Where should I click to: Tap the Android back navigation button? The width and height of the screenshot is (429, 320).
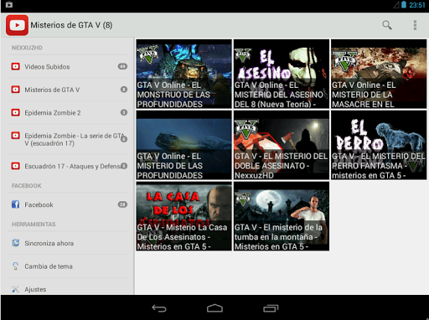159,308
